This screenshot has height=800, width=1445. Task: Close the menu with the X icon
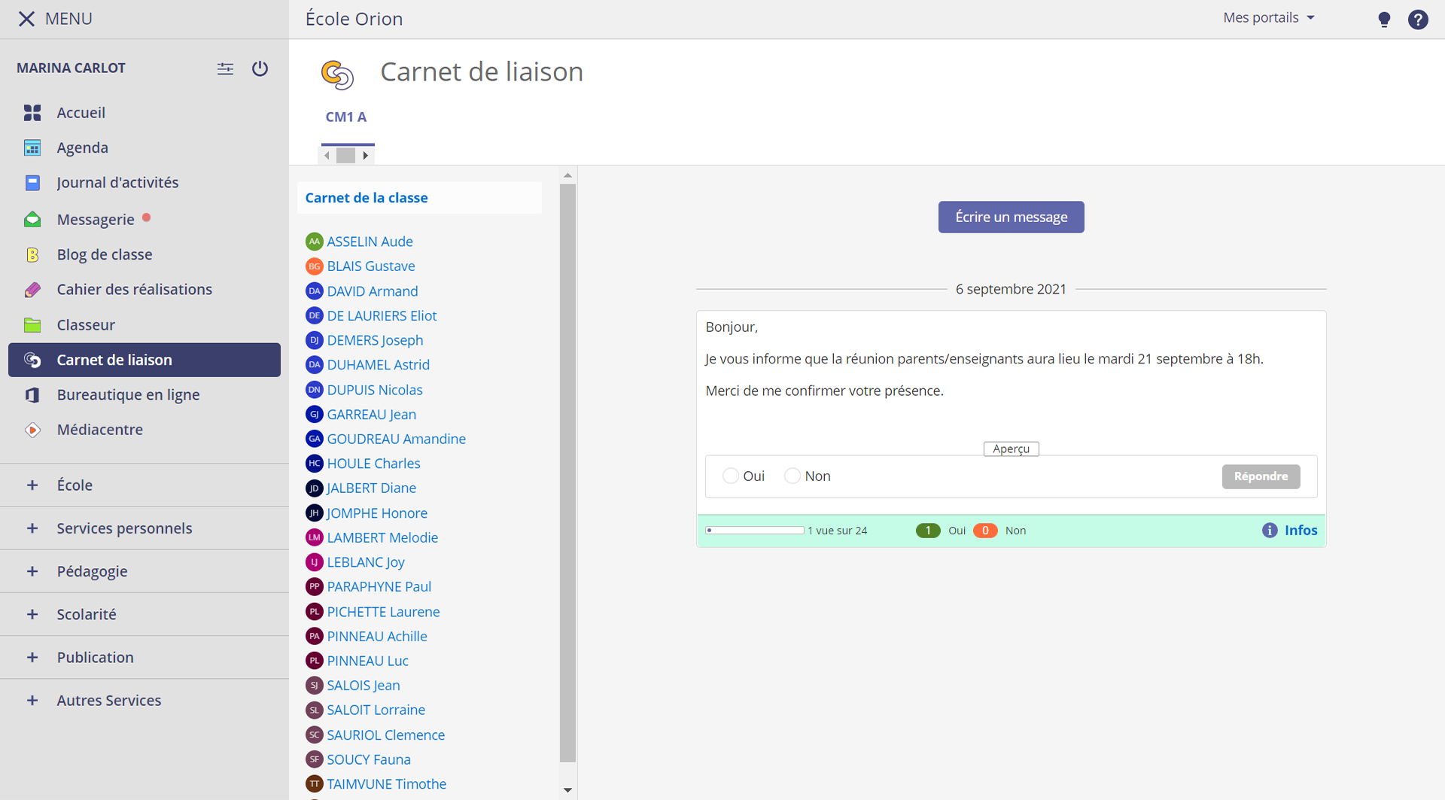(26, 19)
